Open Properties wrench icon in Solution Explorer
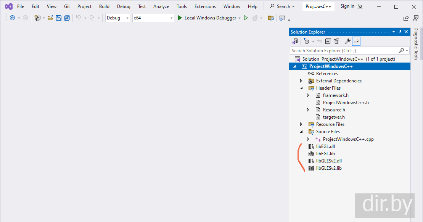Image resolution: width=423 pixels, height=222 pixels. (347, 41)
